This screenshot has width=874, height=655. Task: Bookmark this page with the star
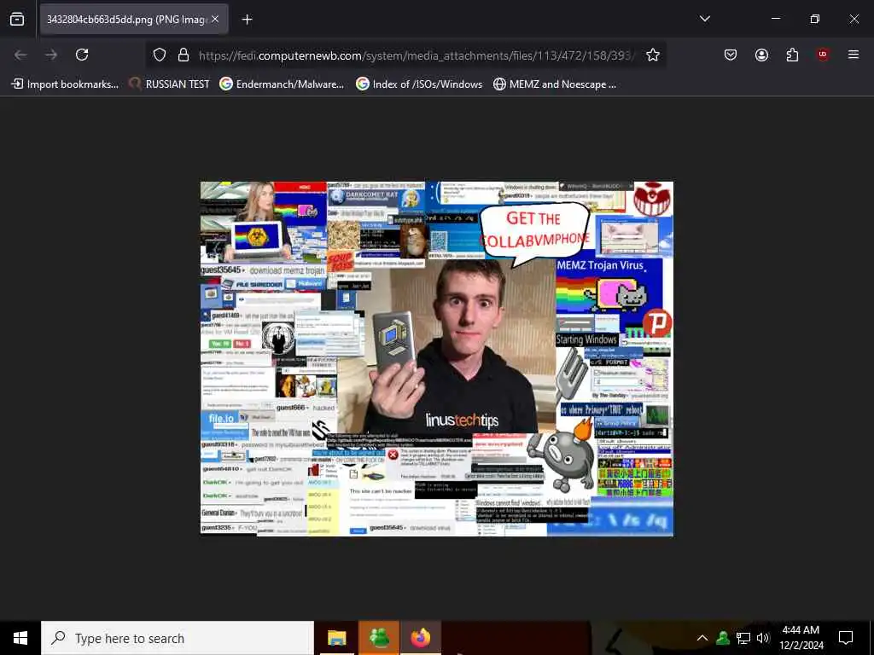[x=653, y=55]
